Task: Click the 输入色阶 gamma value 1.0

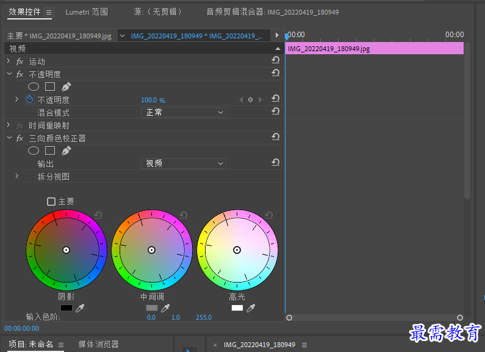Action: (x=176, y=317)
